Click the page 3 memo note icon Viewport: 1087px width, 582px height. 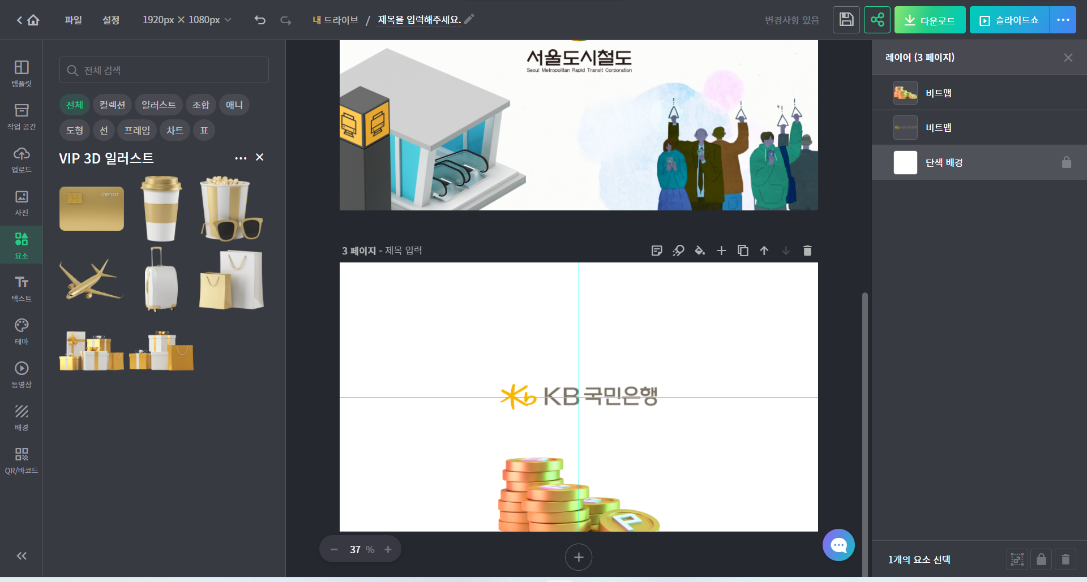pos(657,251)
